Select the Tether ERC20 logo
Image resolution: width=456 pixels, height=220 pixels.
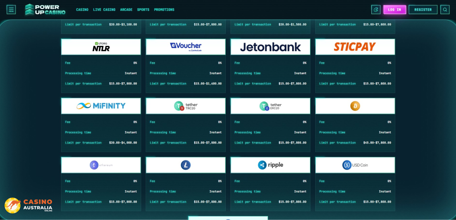coord(270,106)
